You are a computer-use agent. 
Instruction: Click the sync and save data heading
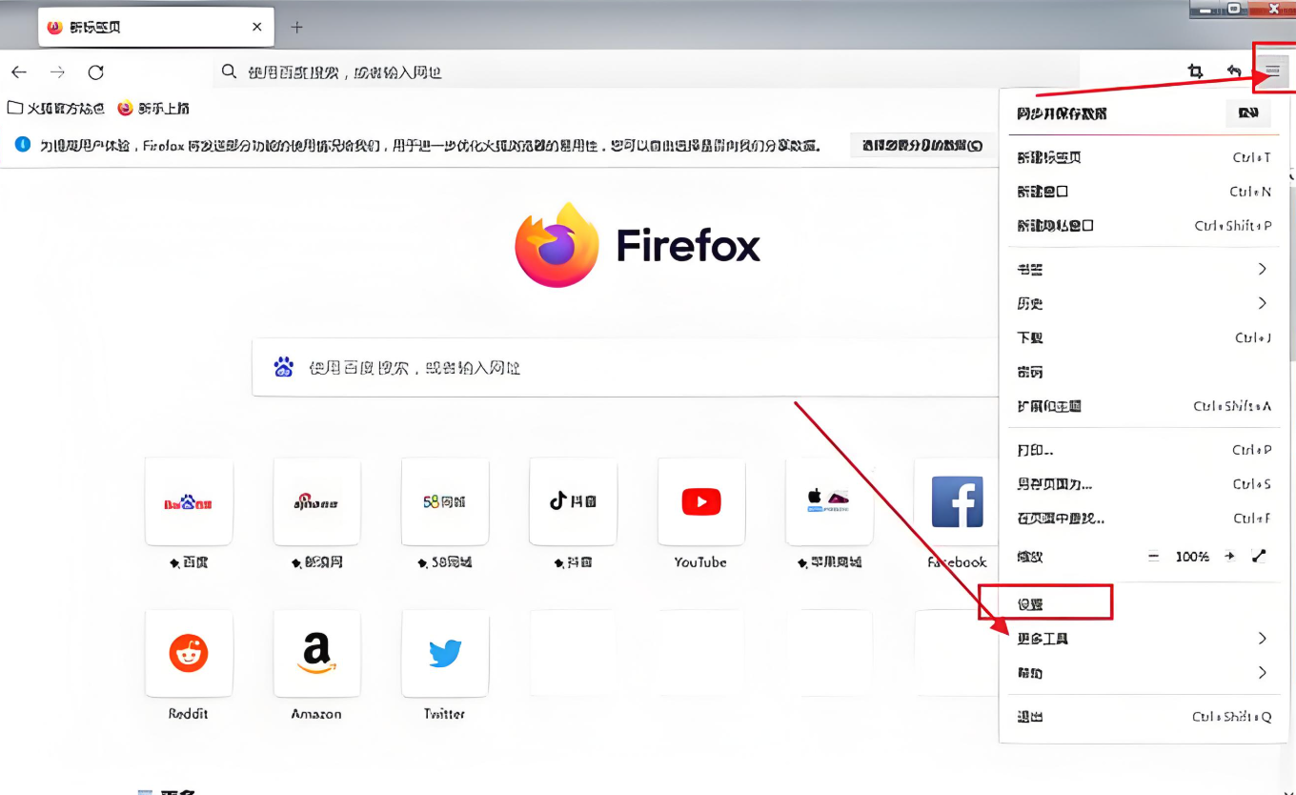click(x=1062, y=113)
